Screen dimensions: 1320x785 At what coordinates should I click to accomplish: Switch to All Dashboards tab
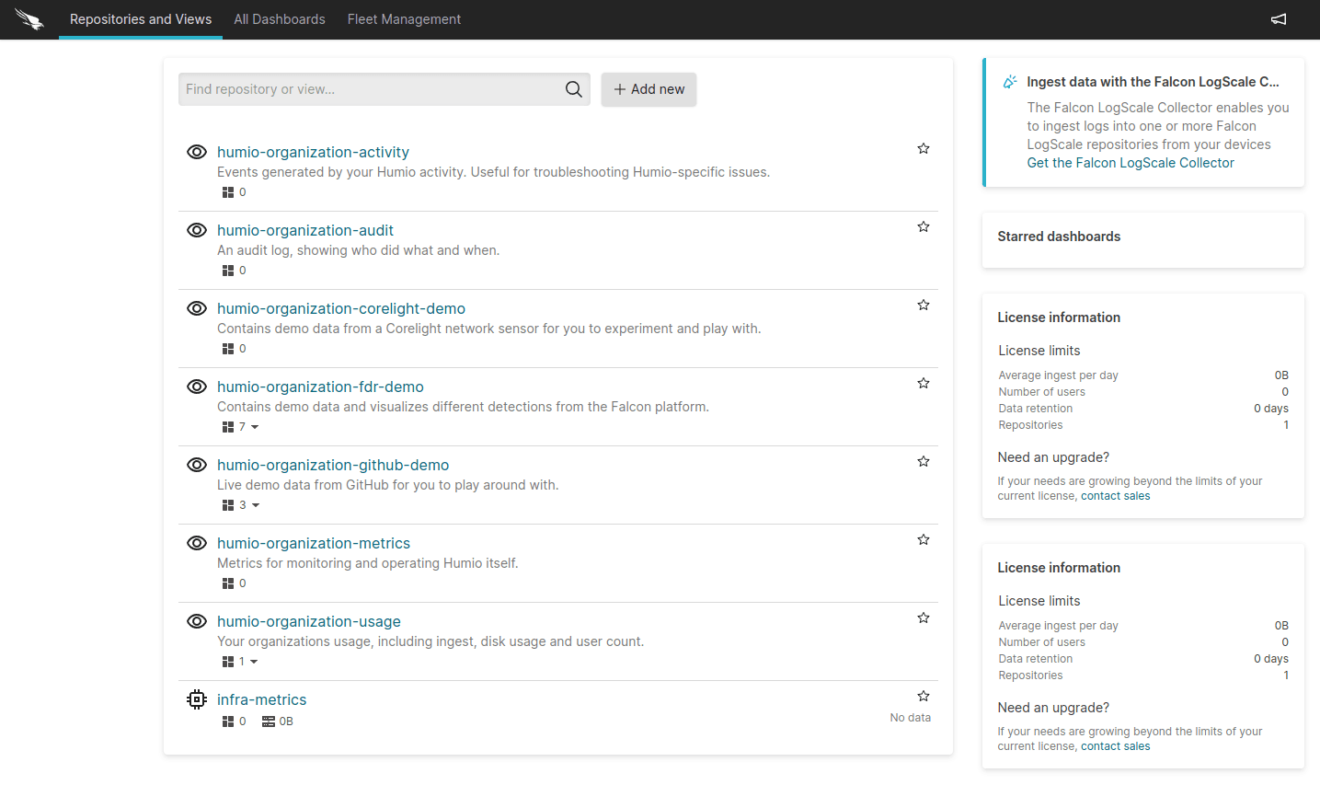(x=280, y=19)
